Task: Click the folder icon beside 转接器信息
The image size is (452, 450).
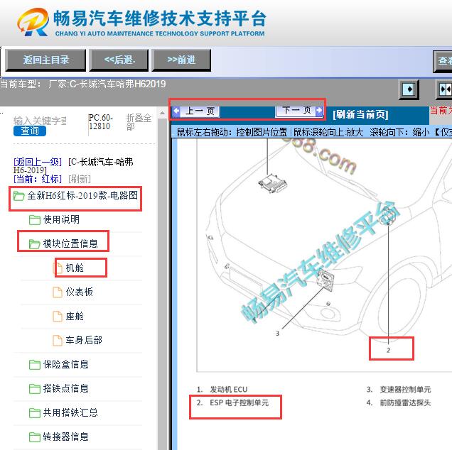Action: (x=35, y=437)
